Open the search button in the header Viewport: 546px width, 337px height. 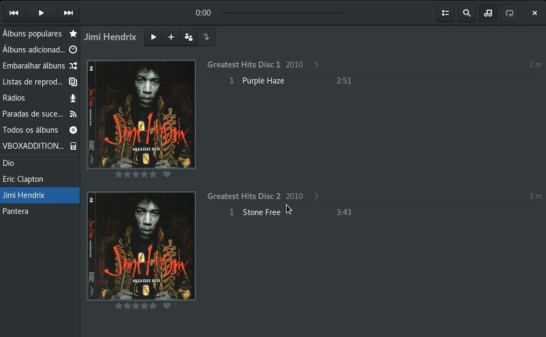[466, 13]
